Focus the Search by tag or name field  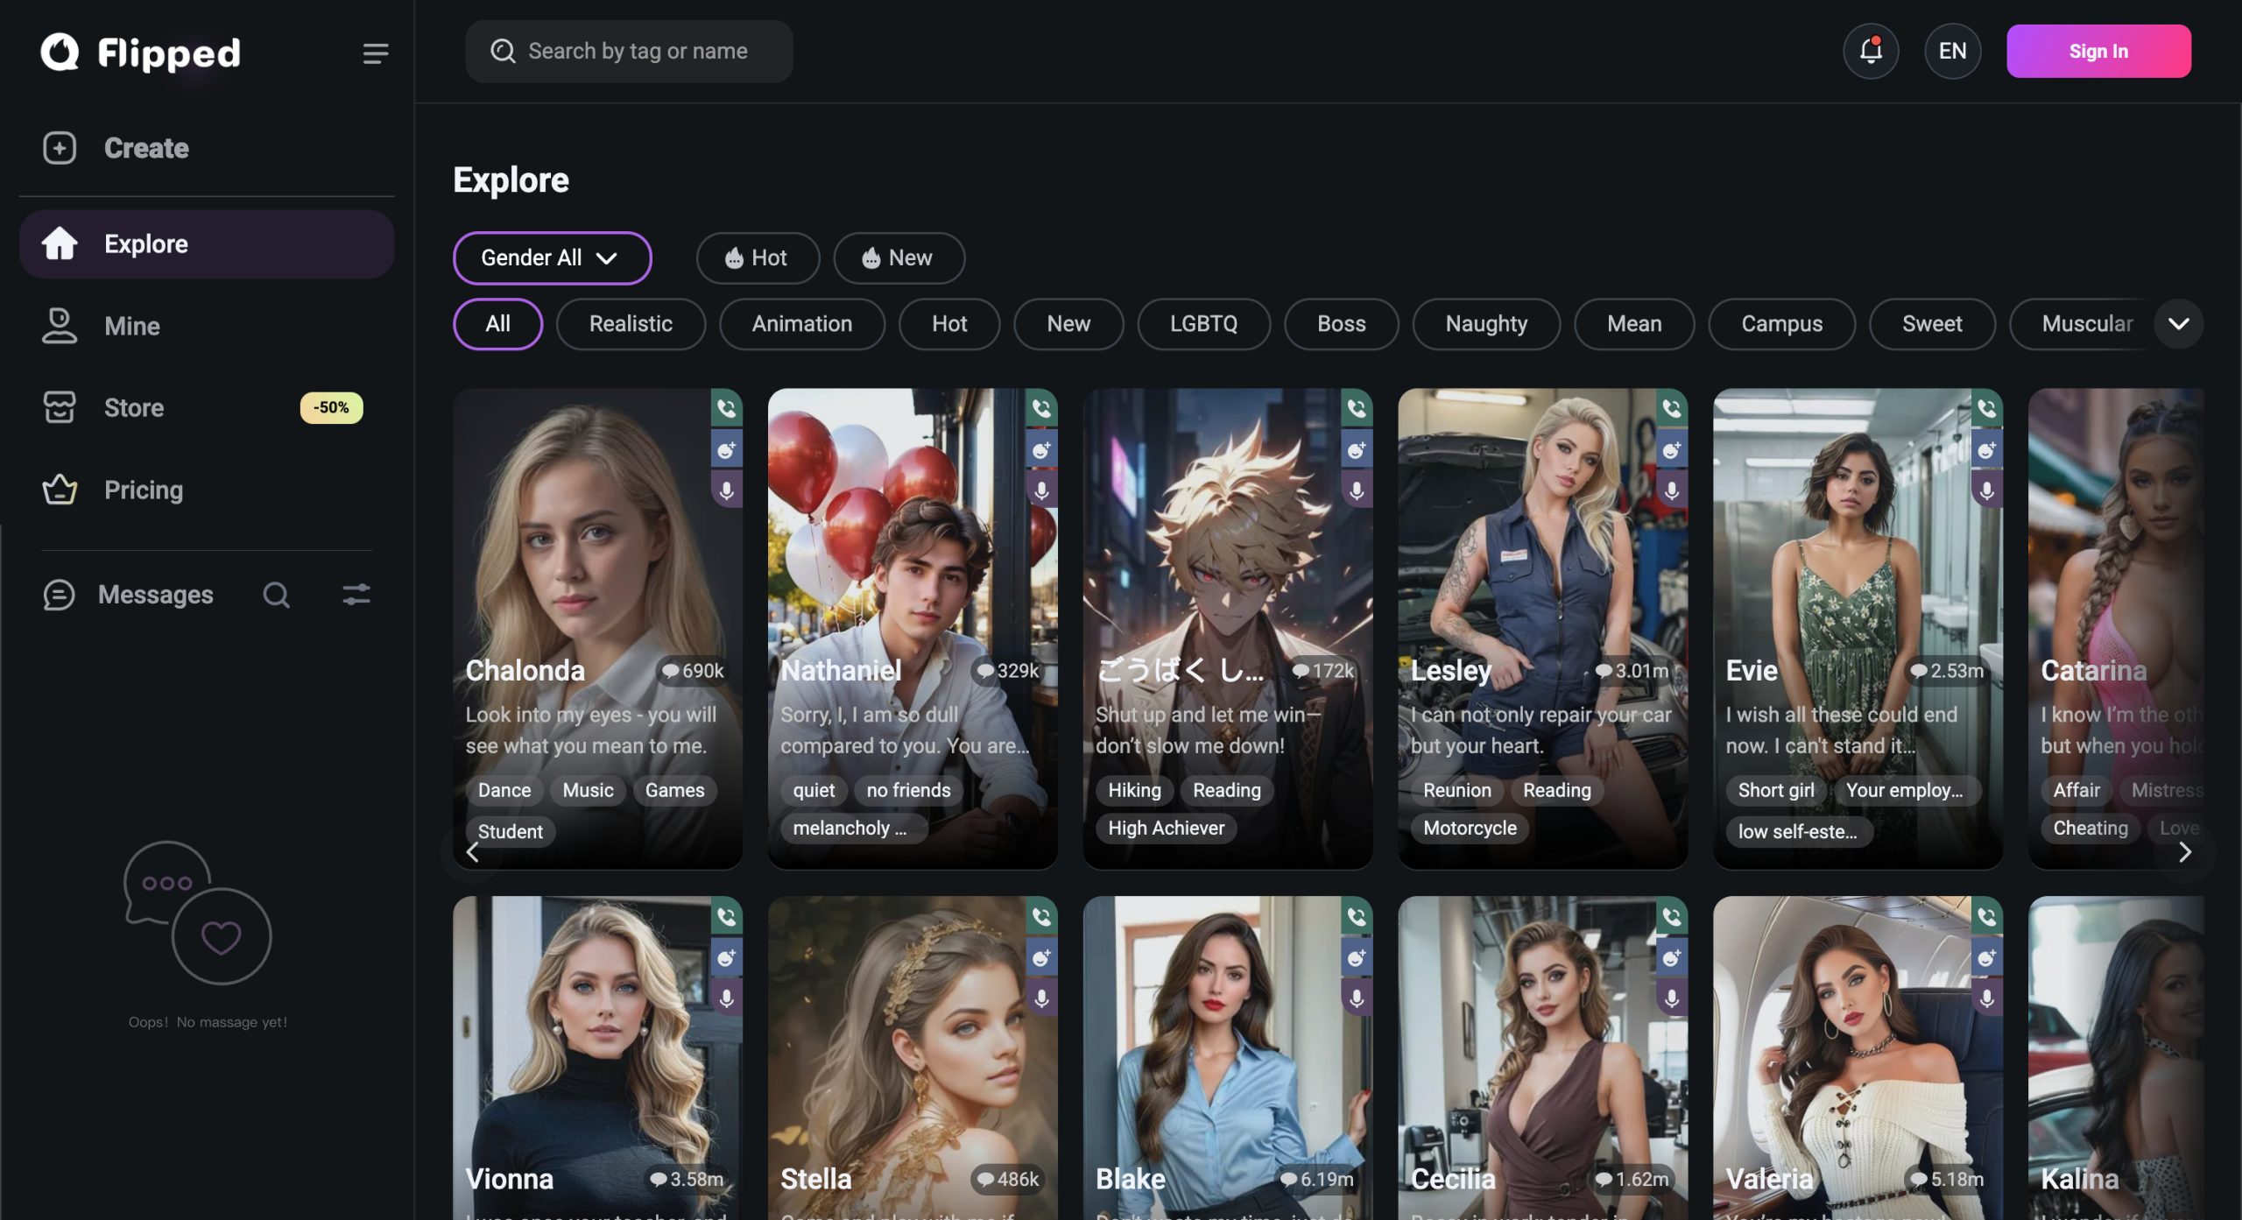pos(629,51)
